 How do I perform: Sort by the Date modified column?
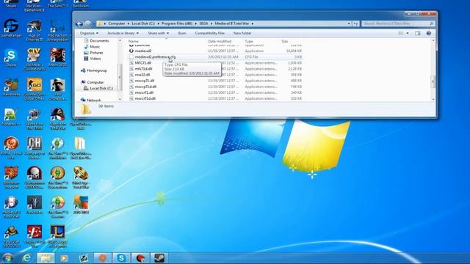(x=220, y=41)
